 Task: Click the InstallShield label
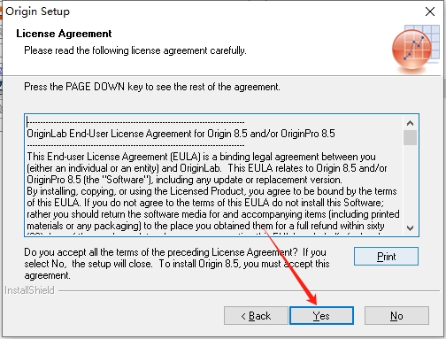tap(29, 290)
